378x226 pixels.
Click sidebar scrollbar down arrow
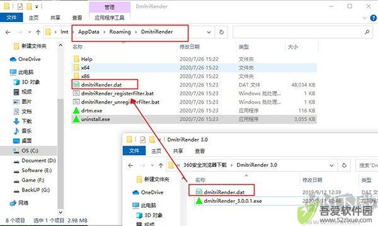(x=60, y=213)
